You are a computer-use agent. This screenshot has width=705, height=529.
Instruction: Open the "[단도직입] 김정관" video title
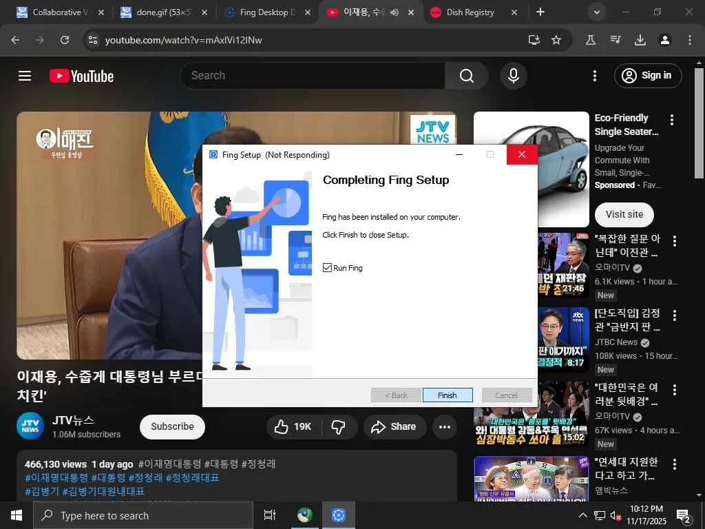point(627,320)
